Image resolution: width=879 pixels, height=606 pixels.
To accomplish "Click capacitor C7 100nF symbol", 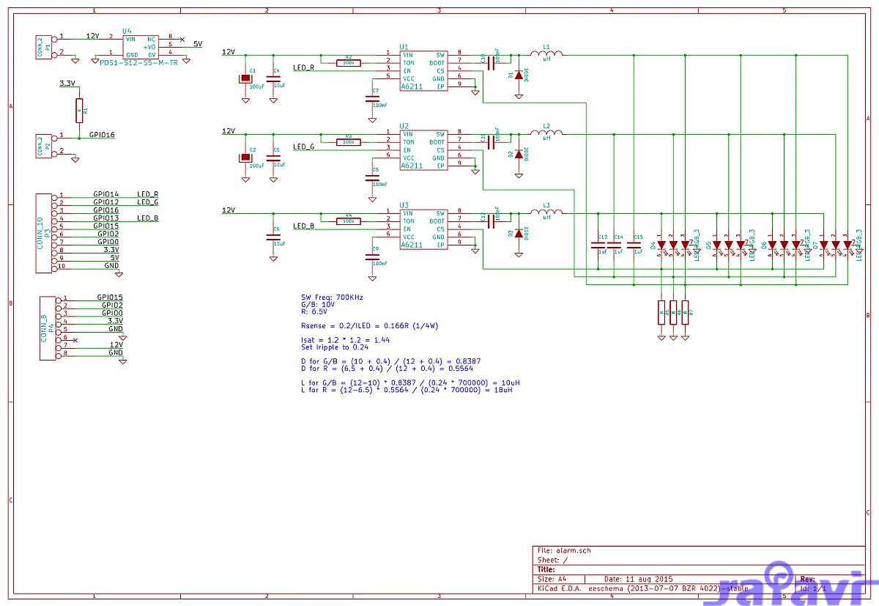I will 371,98.
